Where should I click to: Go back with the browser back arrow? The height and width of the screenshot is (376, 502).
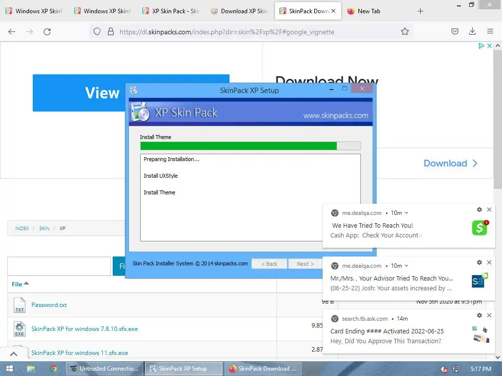(12, 32)
